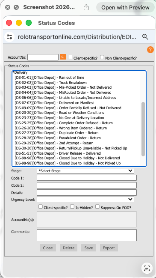Click the Quick Look circular slash icon
Screen dimensions: 156x278
point(16,7)
